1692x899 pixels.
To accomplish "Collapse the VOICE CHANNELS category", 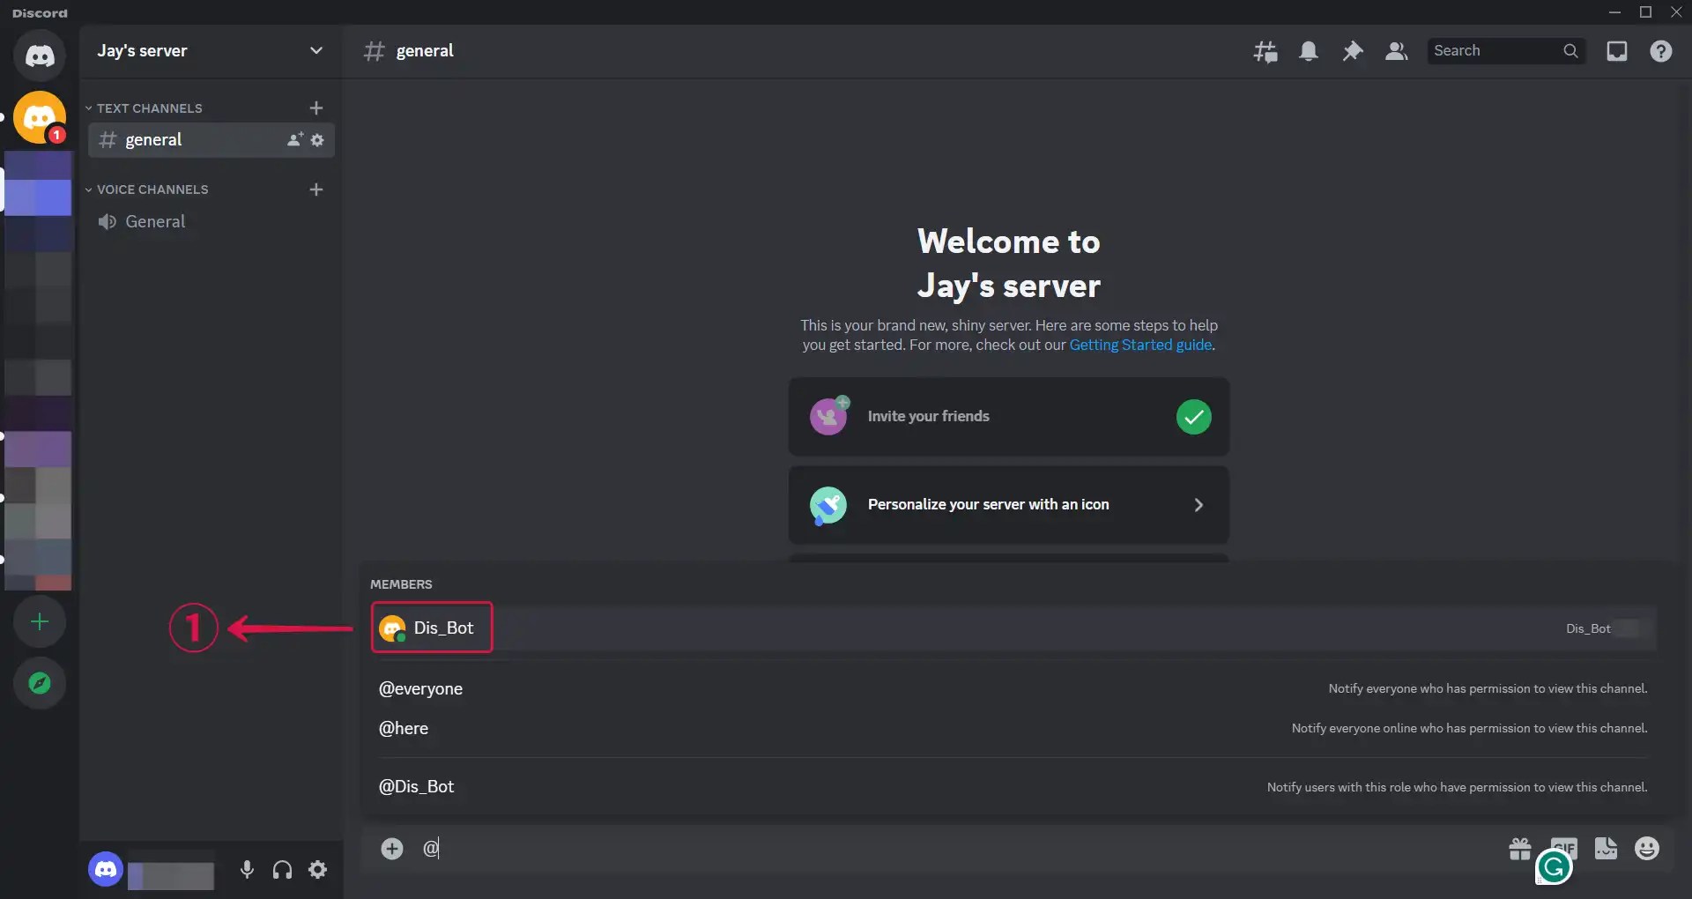I will click(x=146, y=189).
